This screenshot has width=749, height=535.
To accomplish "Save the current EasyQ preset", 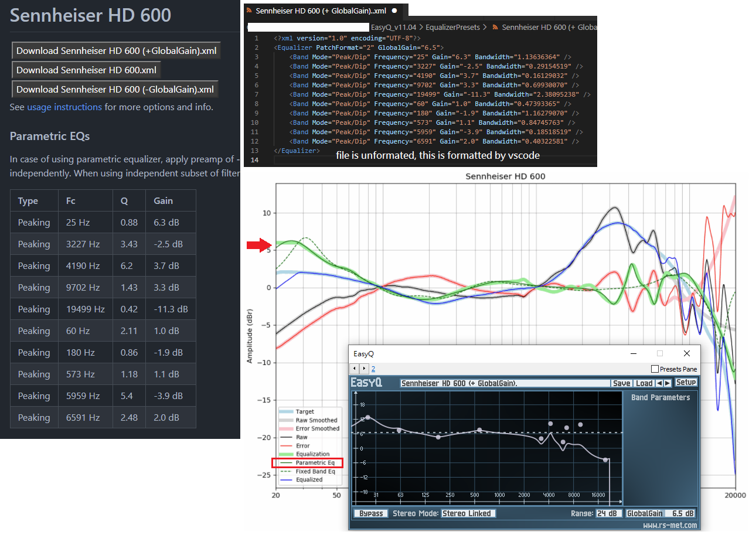I will 622,383.
